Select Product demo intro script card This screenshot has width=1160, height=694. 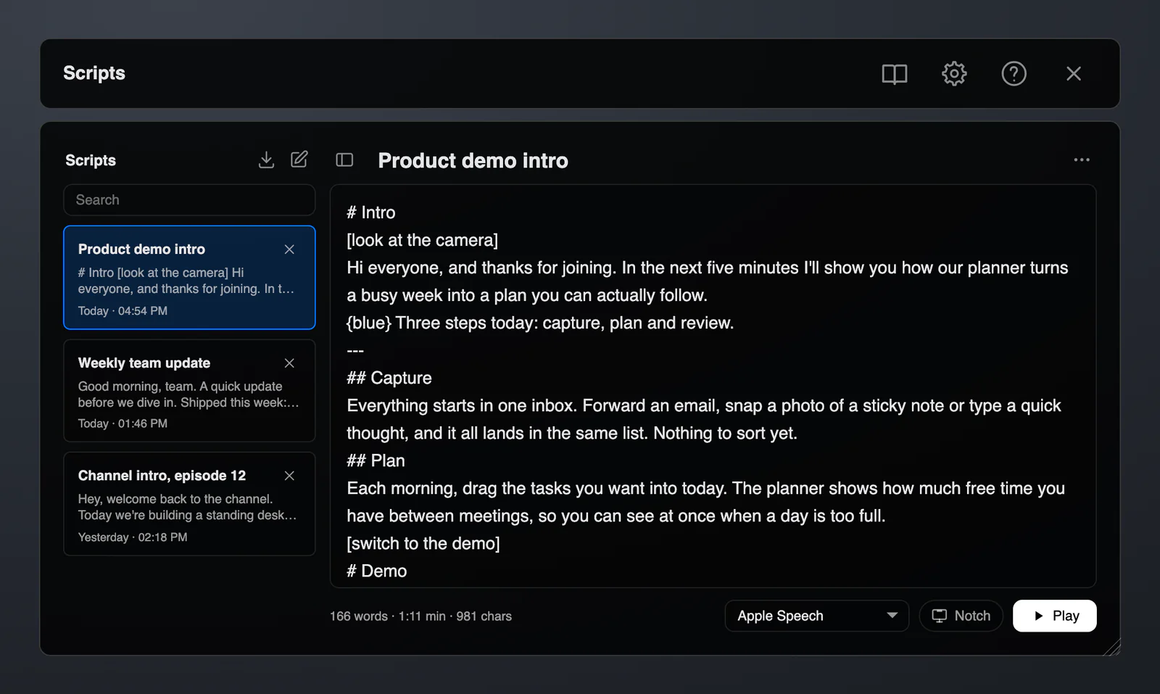pos(189,277)
